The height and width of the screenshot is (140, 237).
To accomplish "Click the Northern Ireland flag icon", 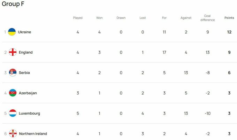I will pos(13,133).
